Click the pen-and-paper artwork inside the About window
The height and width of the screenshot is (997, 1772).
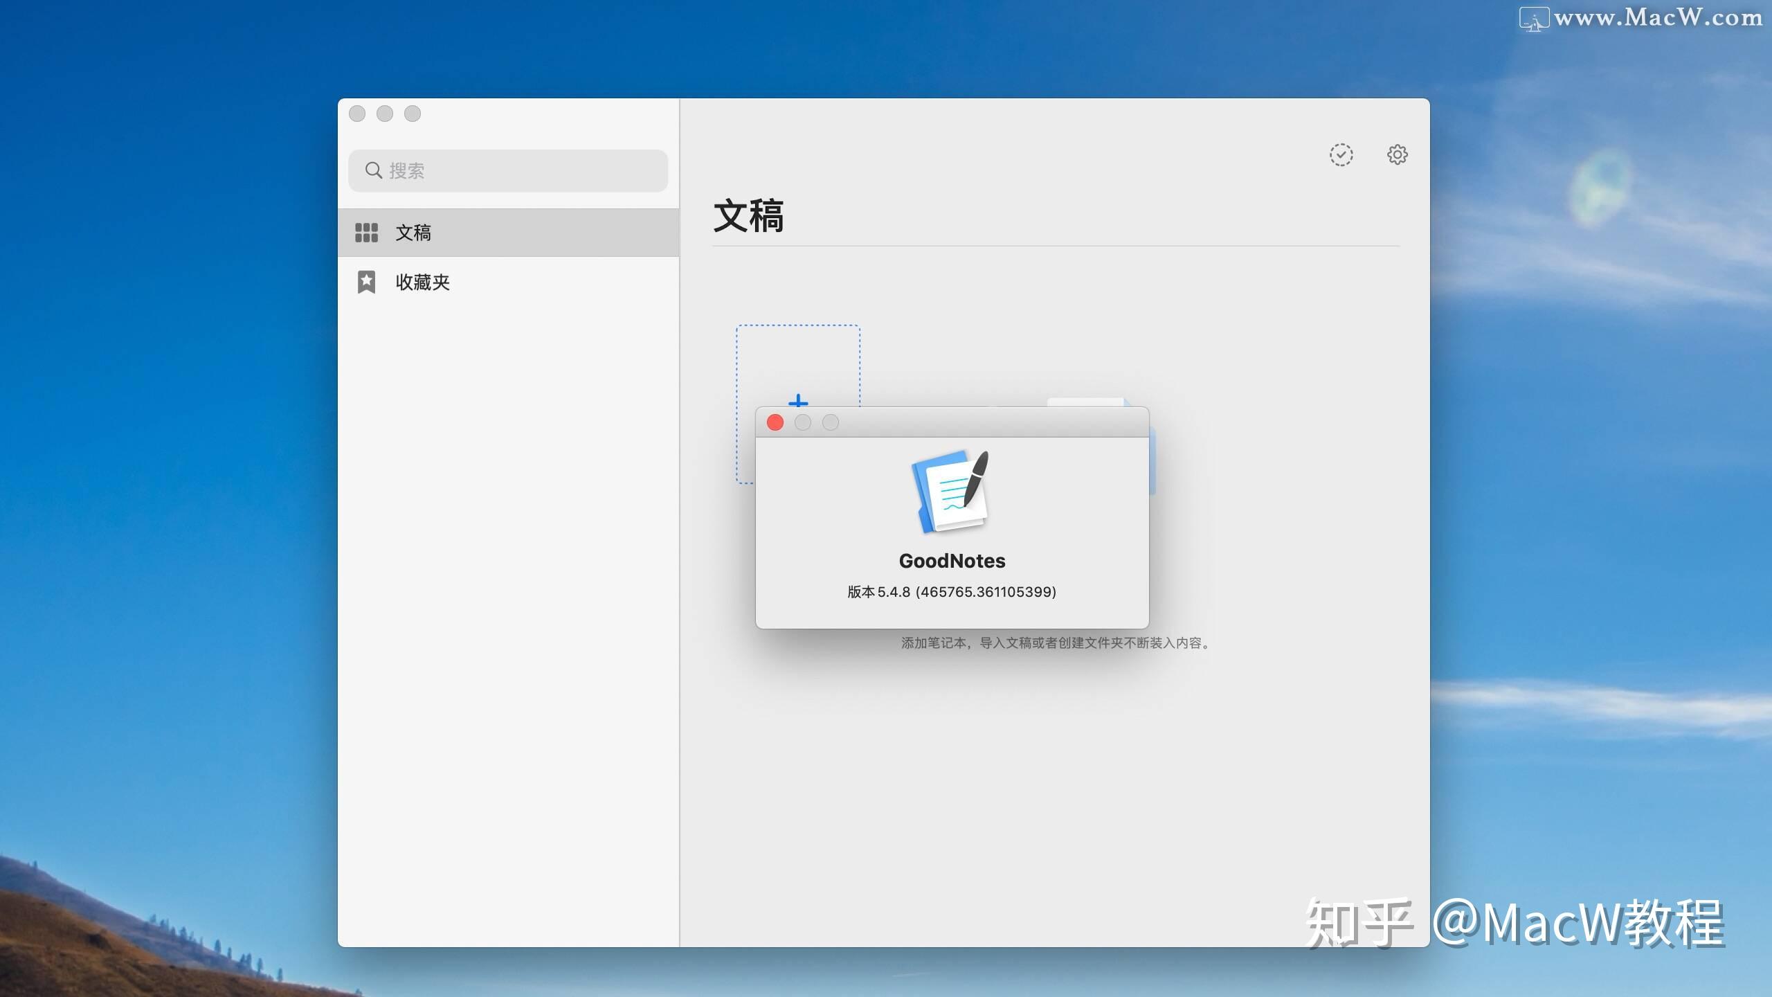[951, 492]
